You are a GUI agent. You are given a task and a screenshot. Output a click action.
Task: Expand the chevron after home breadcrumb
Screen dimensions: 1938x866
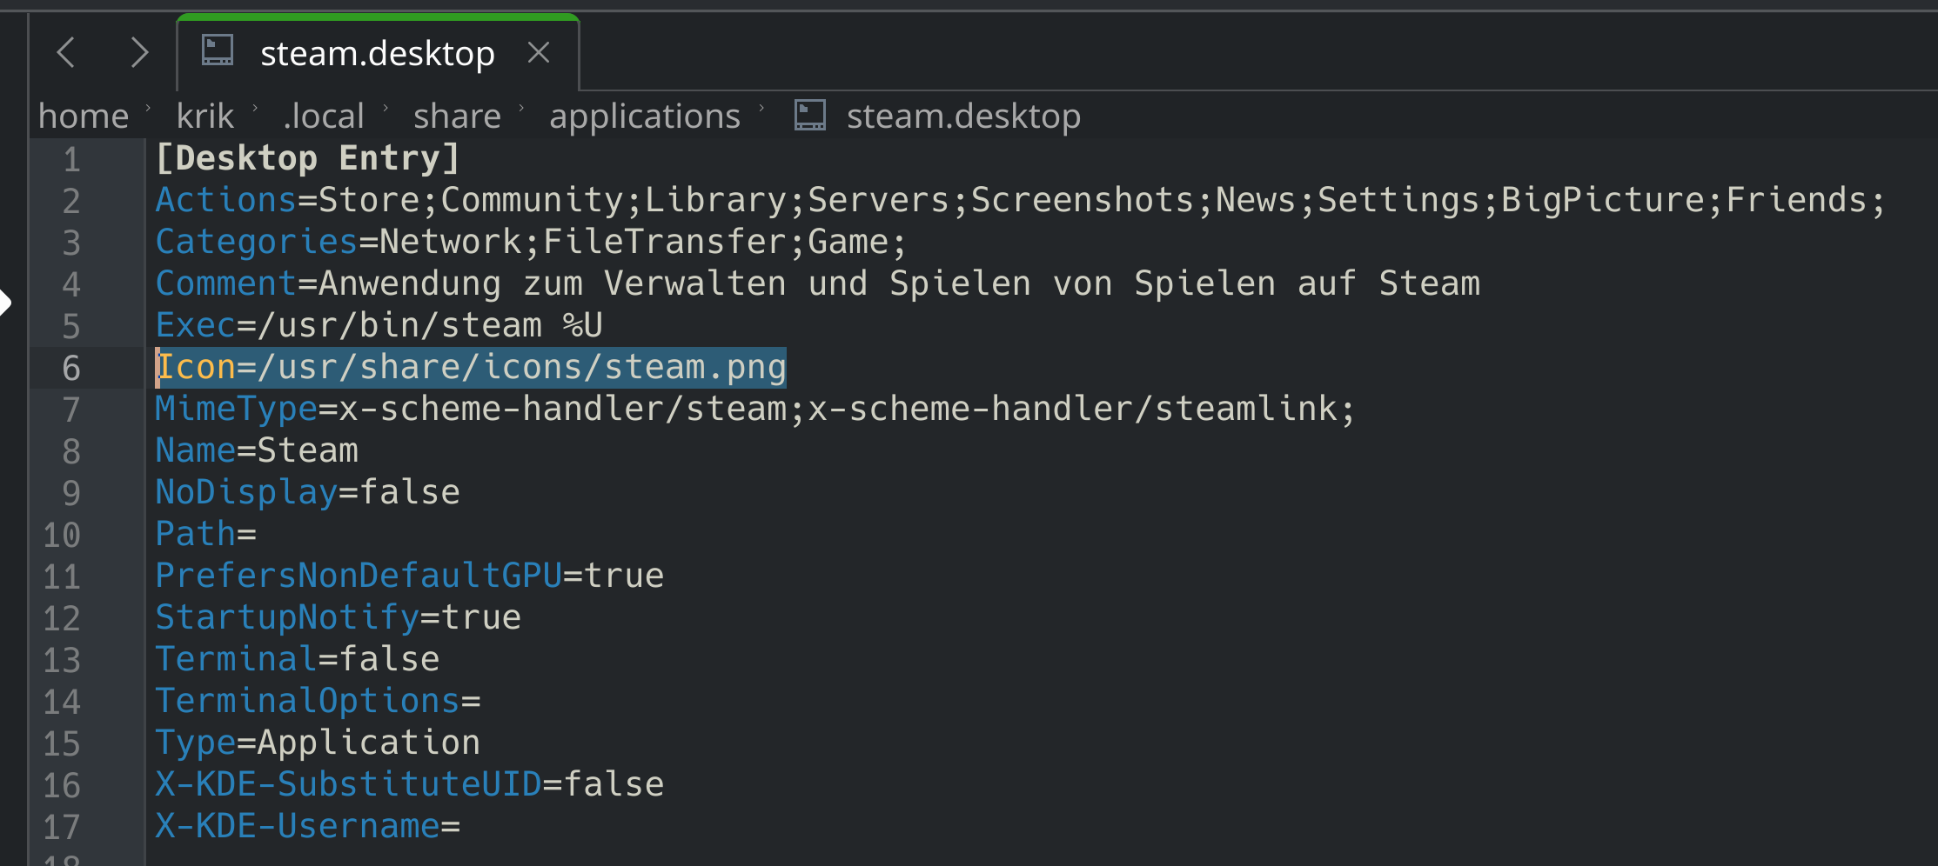[x=149, y=109]
